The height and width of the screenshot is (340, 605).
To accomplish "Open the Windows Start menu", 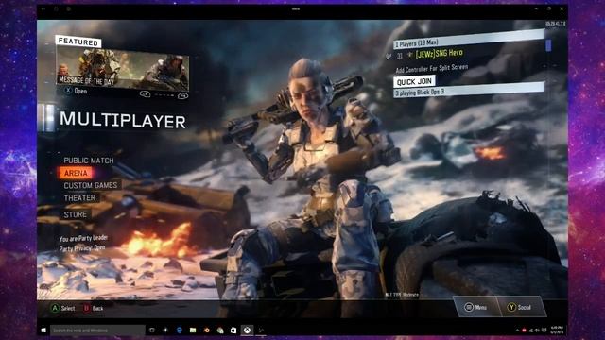I will pyautogui.click(x=43, y=331).
